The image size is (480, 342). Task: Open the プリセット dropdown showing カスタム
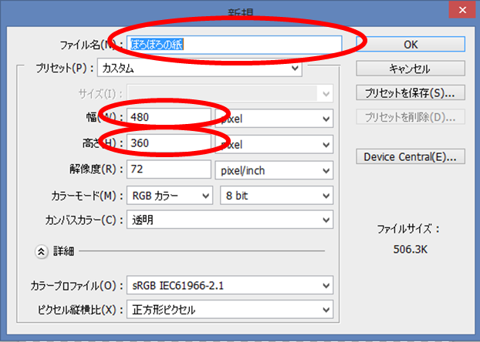click(x=199, y=69)
